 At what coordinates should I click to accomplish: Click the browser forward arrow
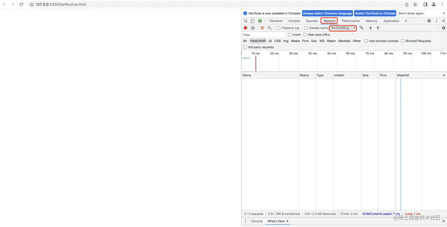[x=13, y=4]
